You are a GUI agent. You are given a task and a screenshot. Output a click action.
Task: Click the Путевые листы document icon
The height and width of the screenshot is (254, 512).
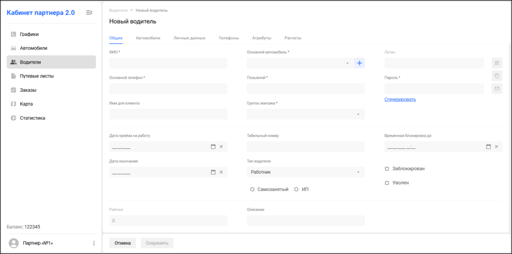[13, 76]
